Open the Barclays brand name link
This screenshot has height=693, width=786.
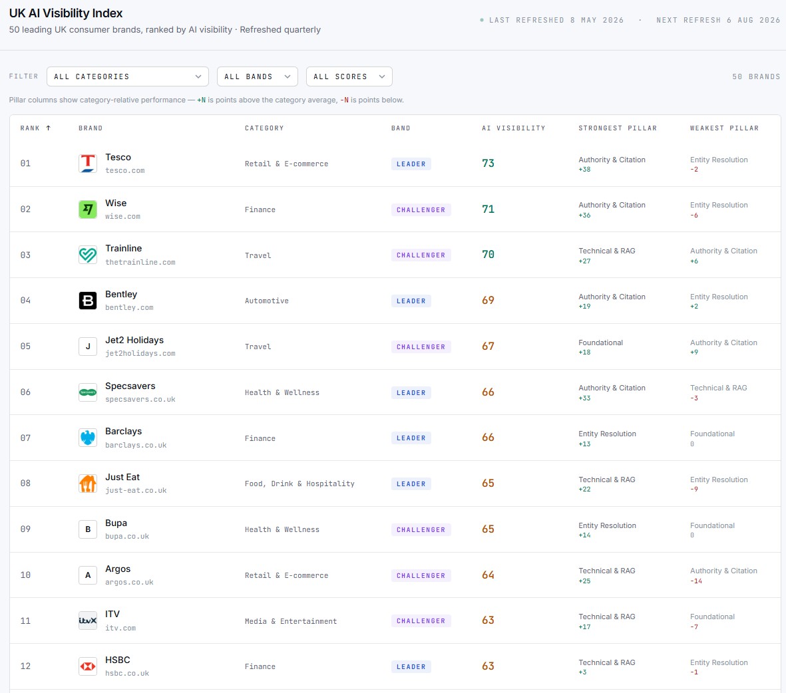124,432
